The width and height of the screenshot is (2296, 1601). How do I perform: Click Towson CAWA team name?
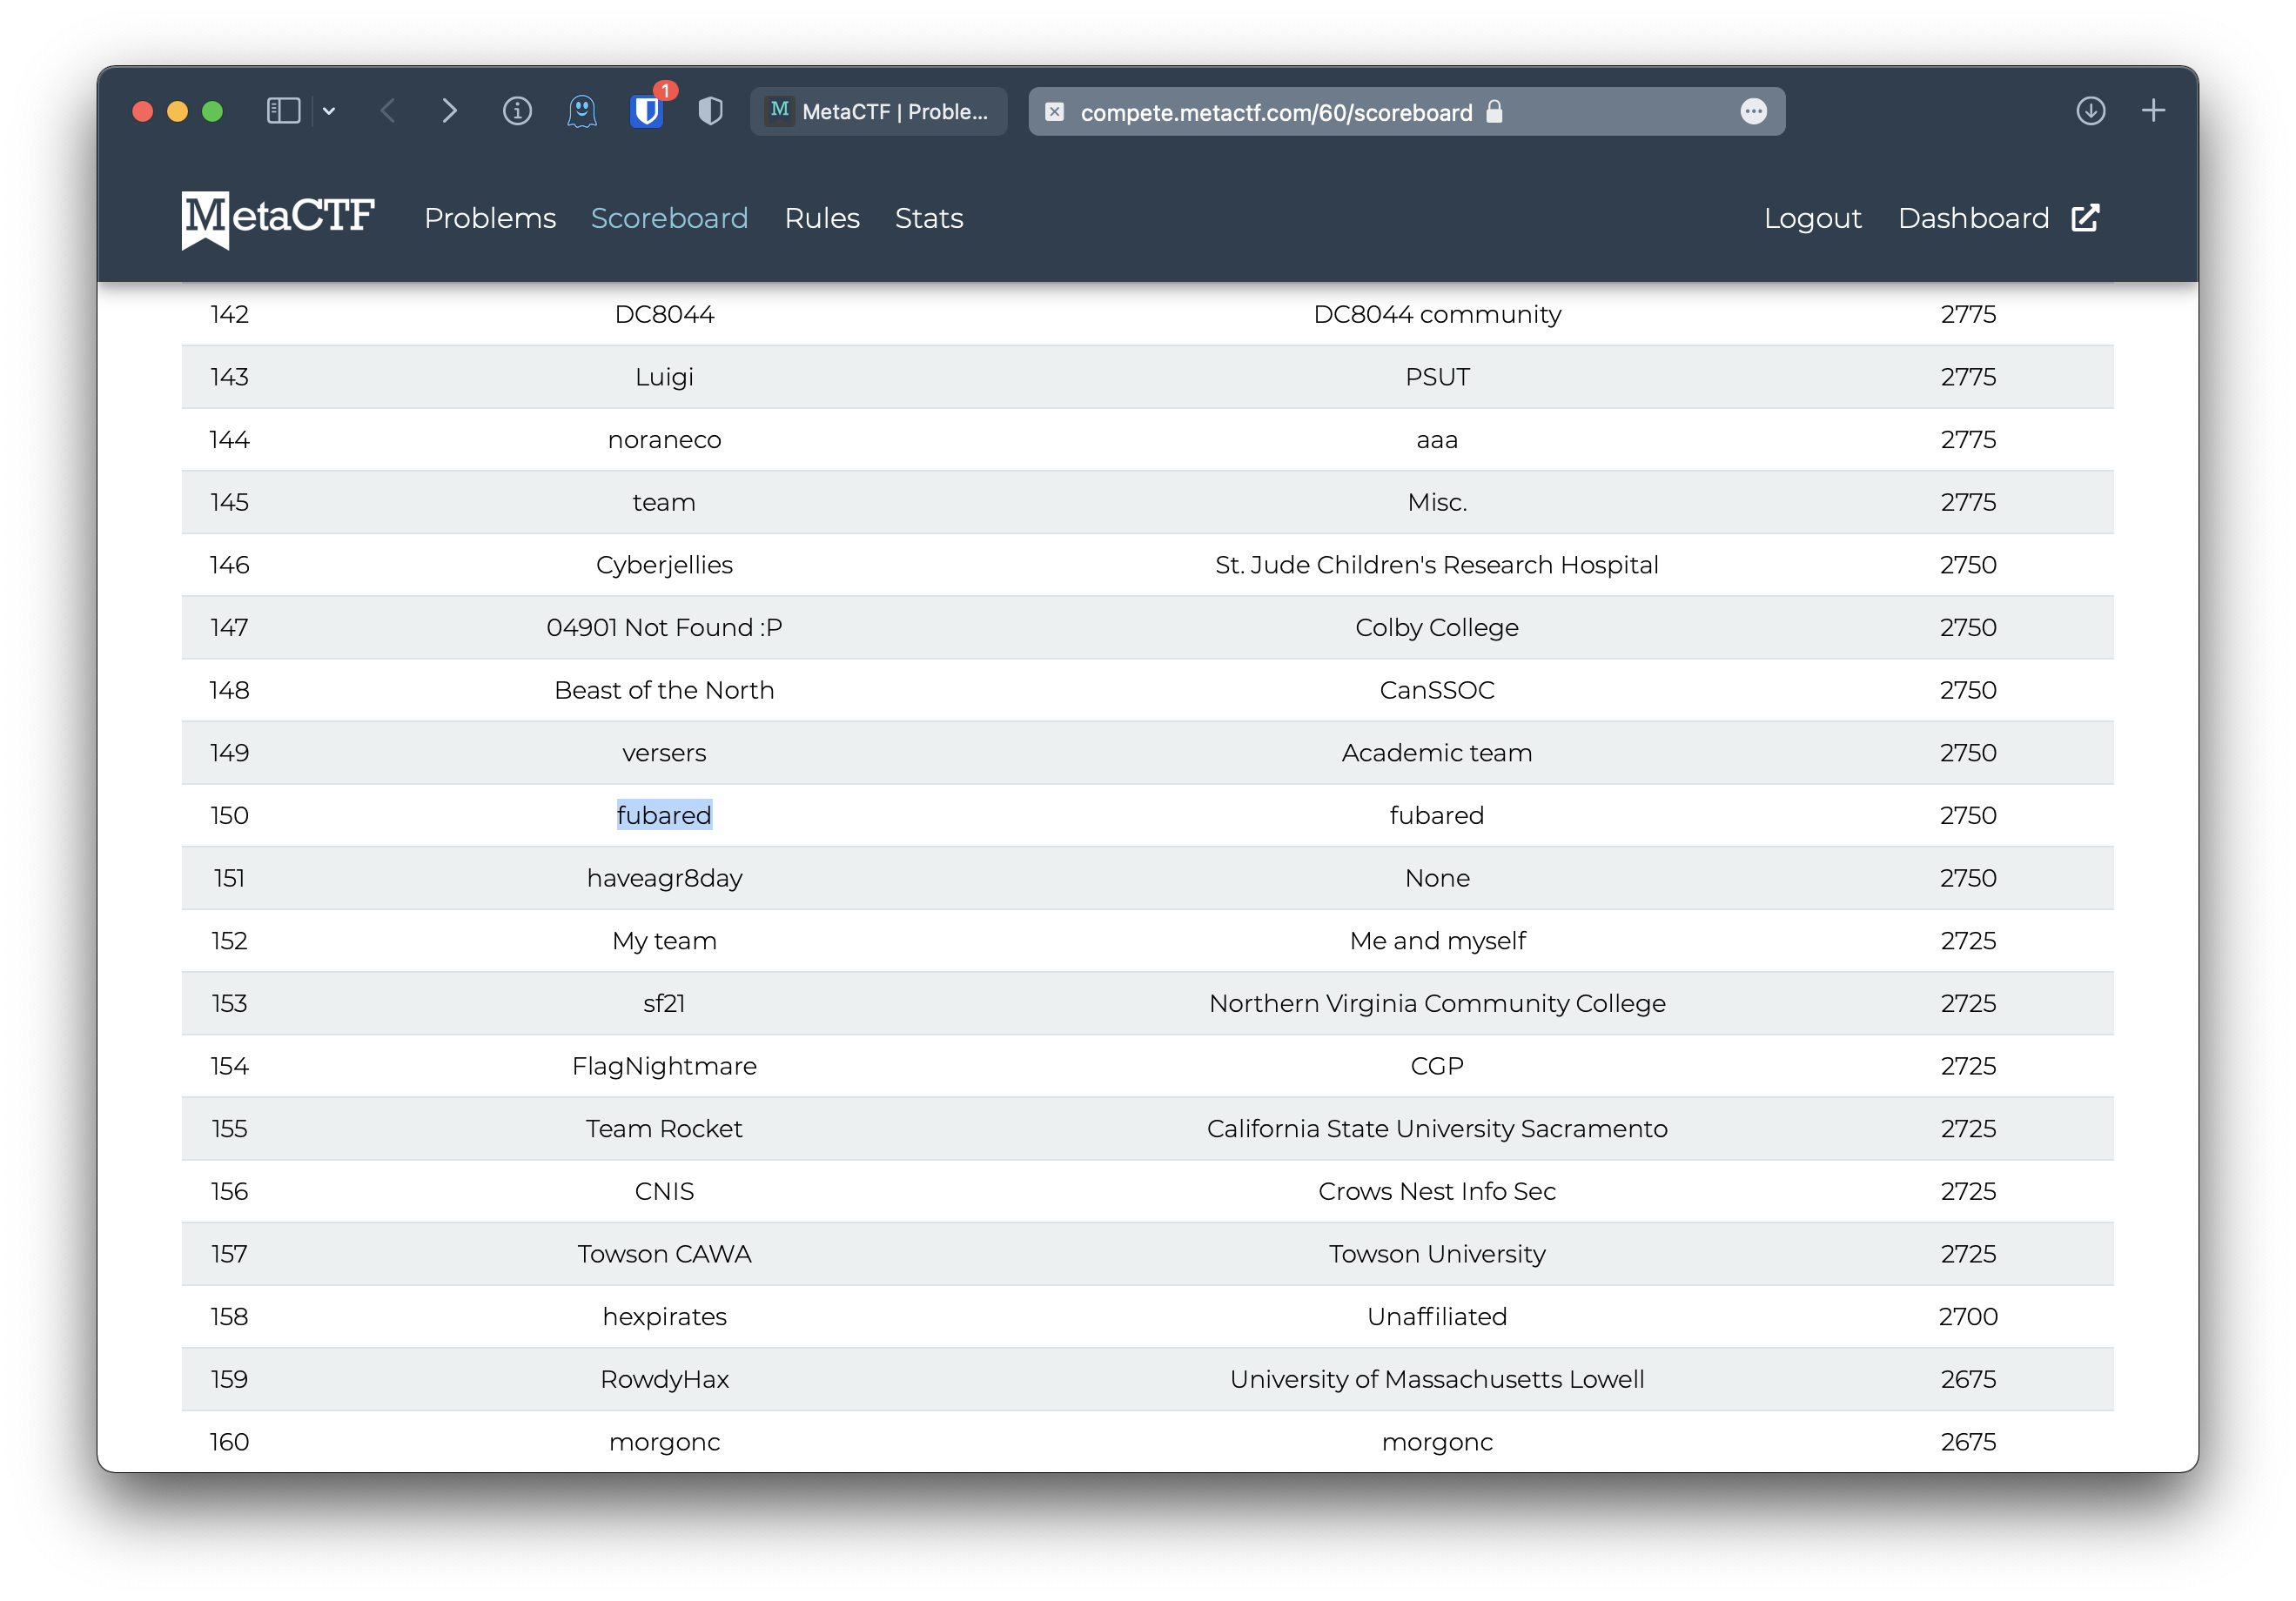tap(664, 1254)
